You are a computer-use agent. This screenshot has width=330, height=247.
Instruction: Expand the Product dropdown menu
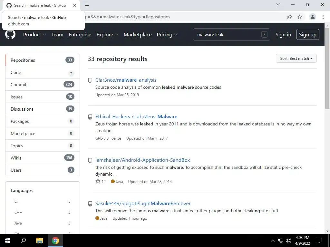[x=34, y=35]
